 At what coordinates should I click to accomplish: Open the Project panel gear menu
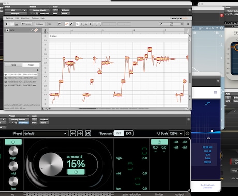pos(38,70)
